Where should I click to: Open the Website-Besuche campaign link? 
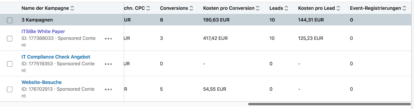pyautogui.click(x=41, y=82)
